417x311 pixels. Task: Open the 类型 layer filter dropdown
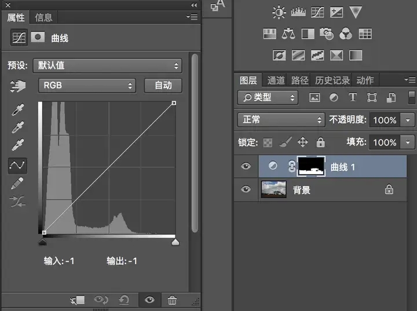point(268,98)
